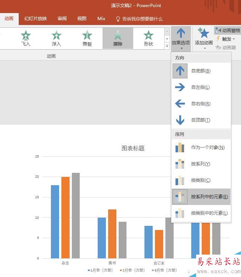Open the 添加动画 add animation menu
The image size is (241, 277).
pos(204,39)
